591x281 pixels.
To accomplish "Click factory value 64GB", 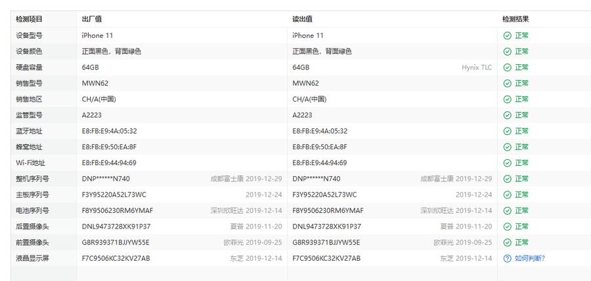I will tap(91, 67).
